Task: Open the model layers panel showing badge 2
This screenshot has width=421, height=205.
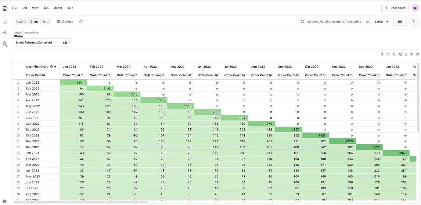Action: tap(4, 43)
